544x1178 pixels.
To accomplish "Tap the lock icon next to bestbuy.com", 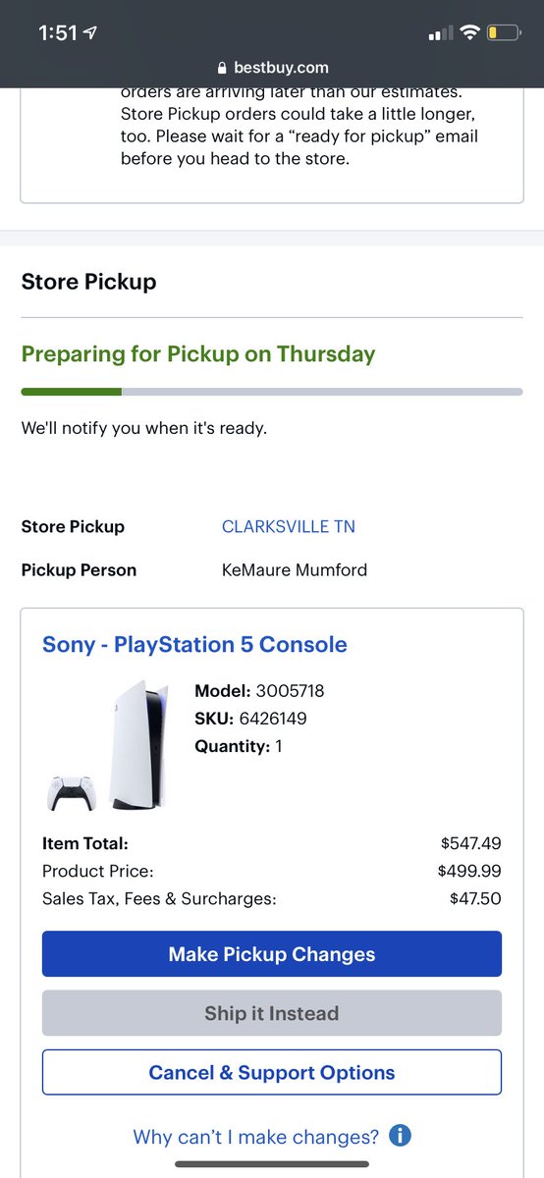I will 221,69.
